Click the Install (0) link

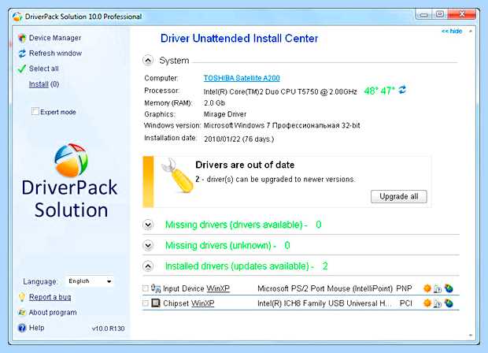44,84
